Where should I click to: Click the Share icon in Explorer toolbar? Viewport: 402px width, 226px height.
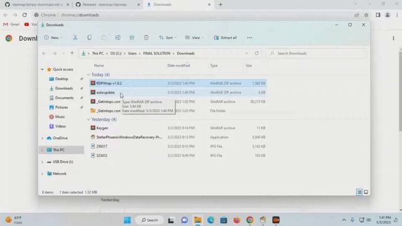point(132,38)
